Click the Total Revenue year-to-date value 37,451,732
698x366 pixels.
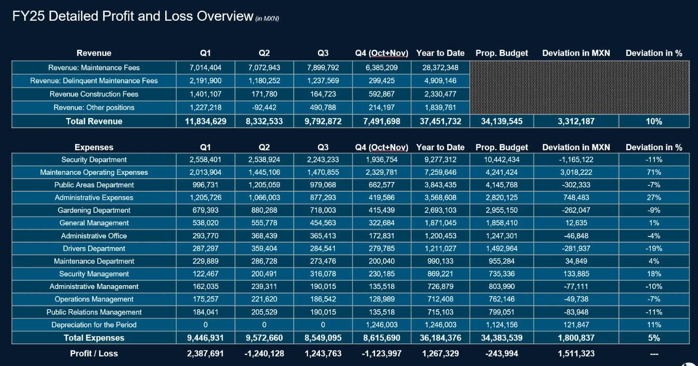[x=440, y=121]
